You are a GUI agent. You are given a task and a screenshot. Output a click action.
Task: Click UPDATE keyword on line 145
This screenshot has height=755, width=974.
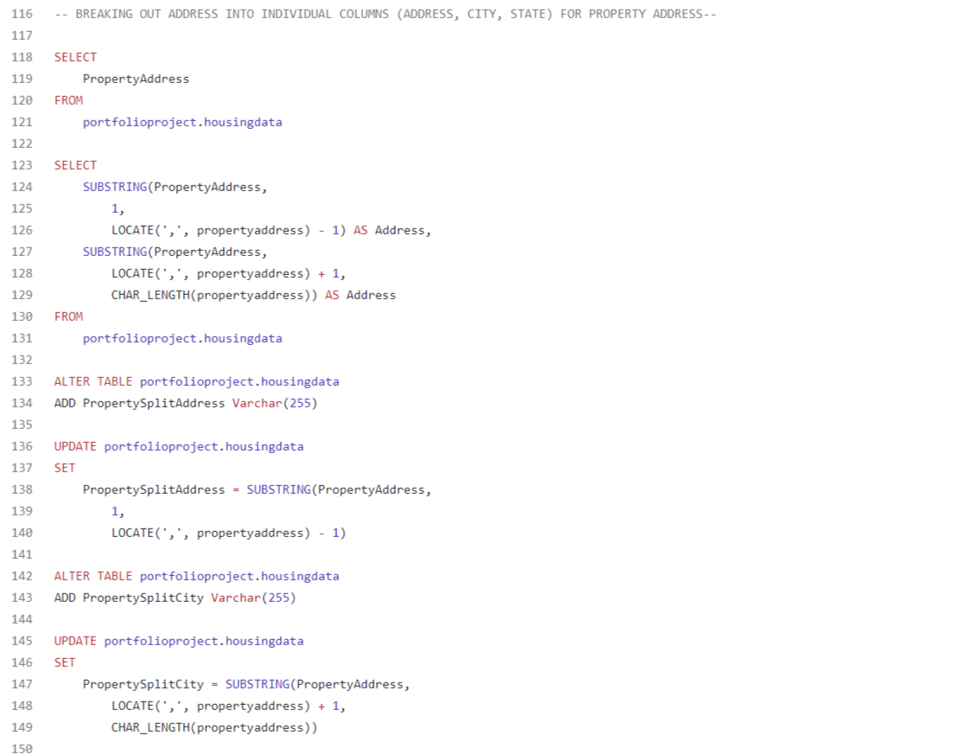75,642
